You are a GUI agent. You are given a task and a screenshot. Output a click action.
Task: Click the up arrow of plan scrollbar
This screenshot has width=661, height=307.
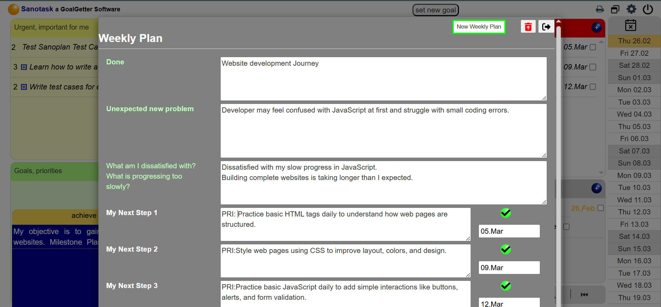(x=558, y=21)
